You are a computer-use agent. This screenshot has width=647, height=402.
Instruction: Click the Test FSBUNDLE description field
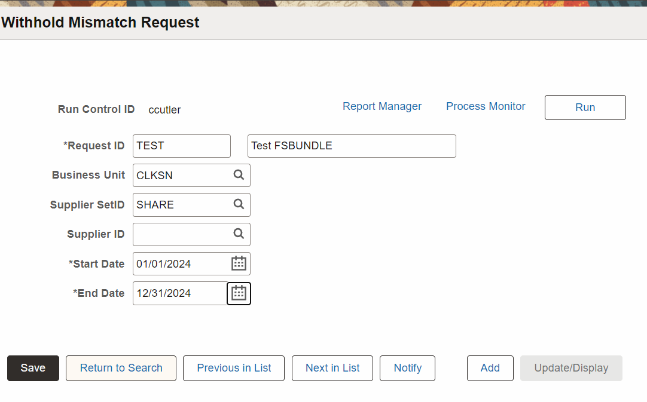coord(352,146)
